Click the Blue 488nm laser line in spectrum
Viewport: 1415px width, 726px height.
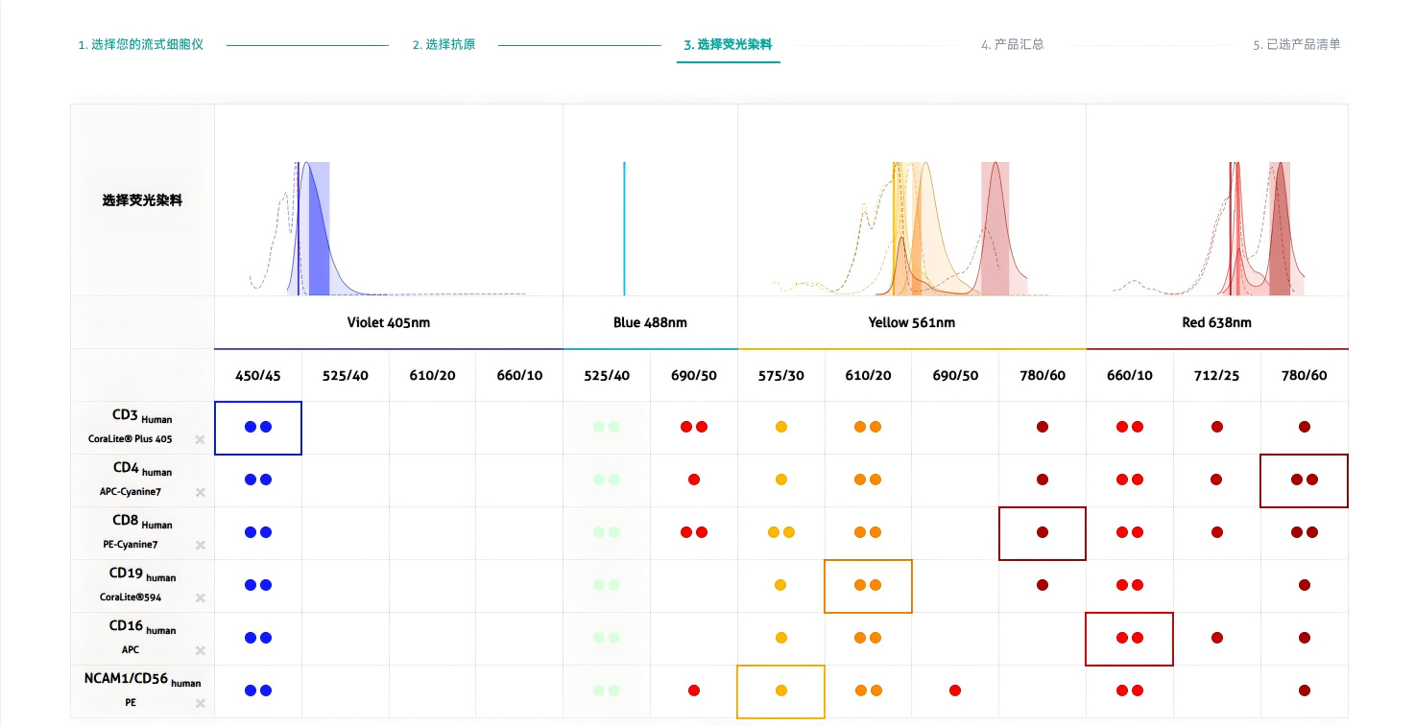point(624,228)
